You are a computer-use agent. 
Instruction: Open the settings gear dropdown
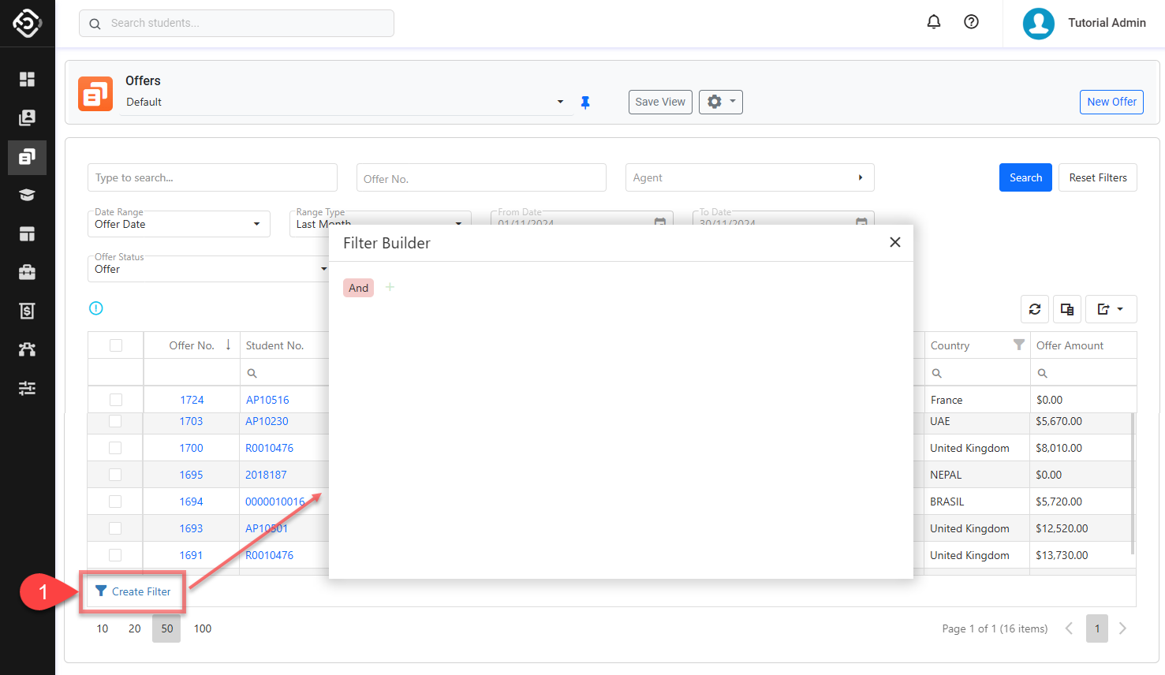720,102
